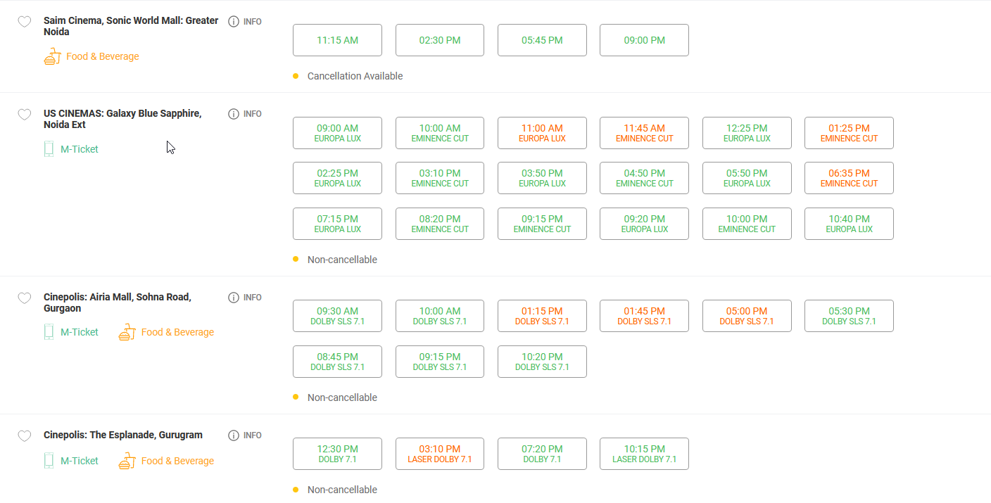The image size is (991, 503).
Task: Favorite Cinepolis The Esplanade heart icon
Action: pos(24,436)
